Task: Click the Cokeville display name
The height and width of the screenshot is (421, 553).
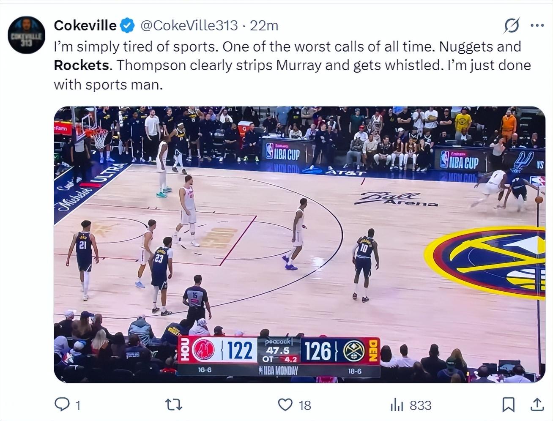Action: (85, 26)
